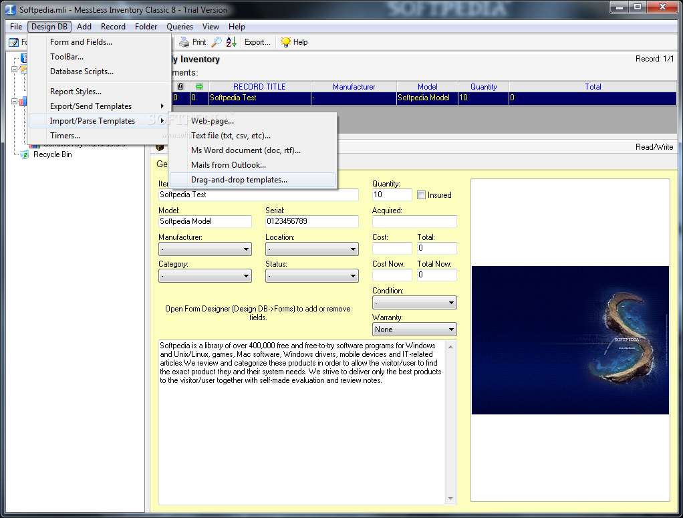Sort by Manufacturer column header

coord(354,87)
